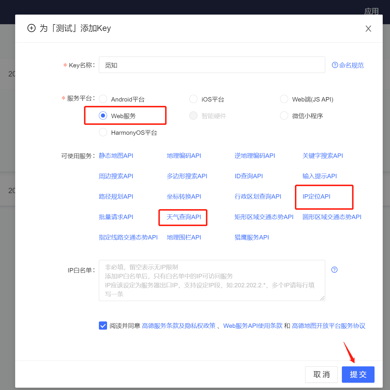The height and width of the screenshot is (390, 390).
Task: Click the help icon beside IP白名单
Action: (x=334, y=270)
